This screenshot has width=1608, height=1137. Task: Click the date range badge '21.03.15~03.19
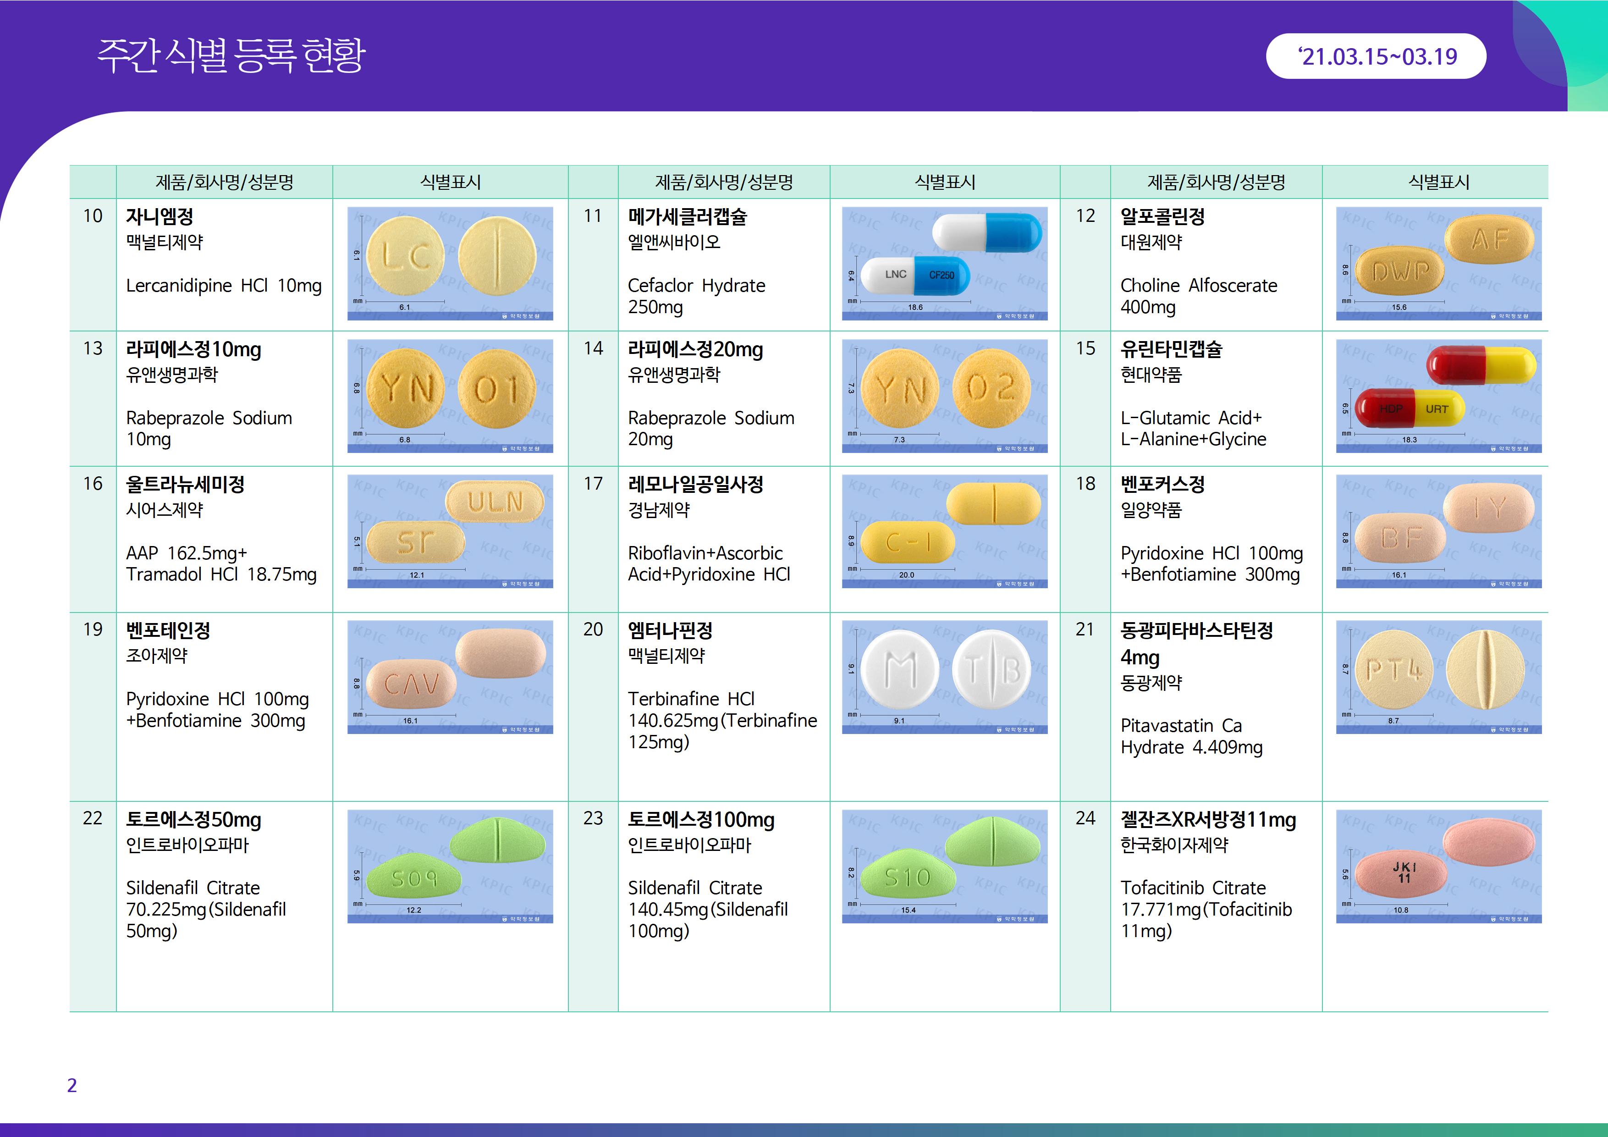[1376, 56]
